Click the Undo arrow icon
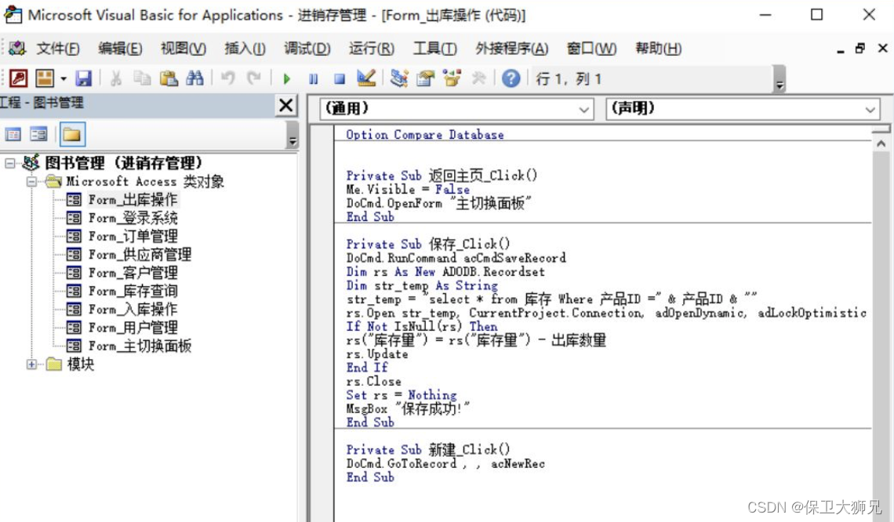894x522 pixels. (228, 78)
